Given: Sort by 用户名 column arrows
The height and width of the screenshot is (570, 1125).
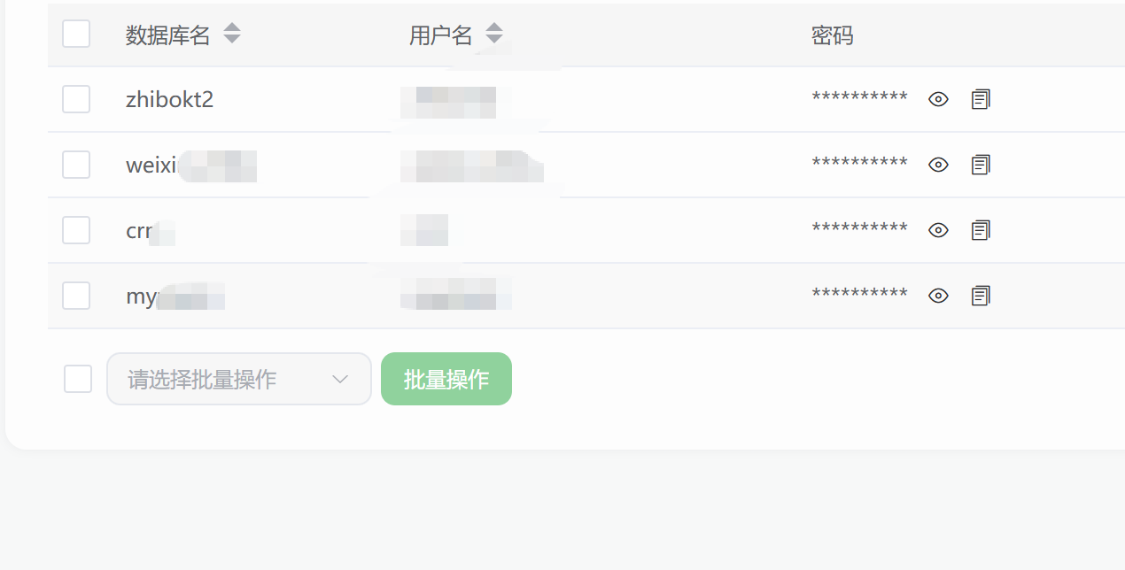Looking at the screenshot, I should tap(494, 35).
